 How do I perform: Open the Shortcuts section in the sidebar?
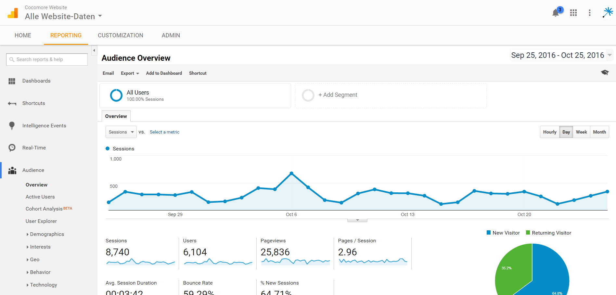pyautogui.click(x=33, y=103)
